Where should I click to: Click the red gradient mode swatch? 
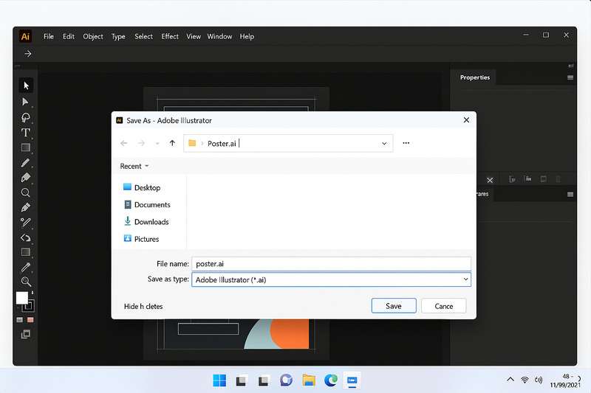point(30,320)
